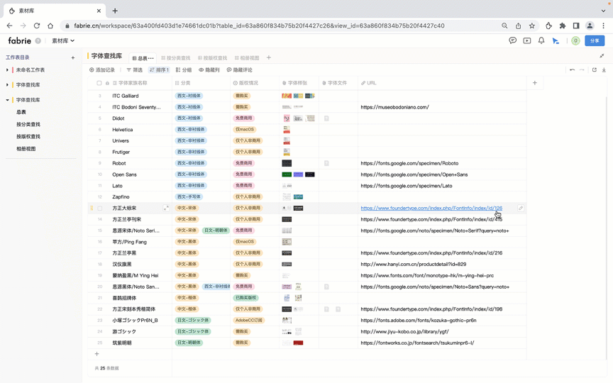
Task: Open the foundertype index/id/126 link
Action: [x=431, y=209]
